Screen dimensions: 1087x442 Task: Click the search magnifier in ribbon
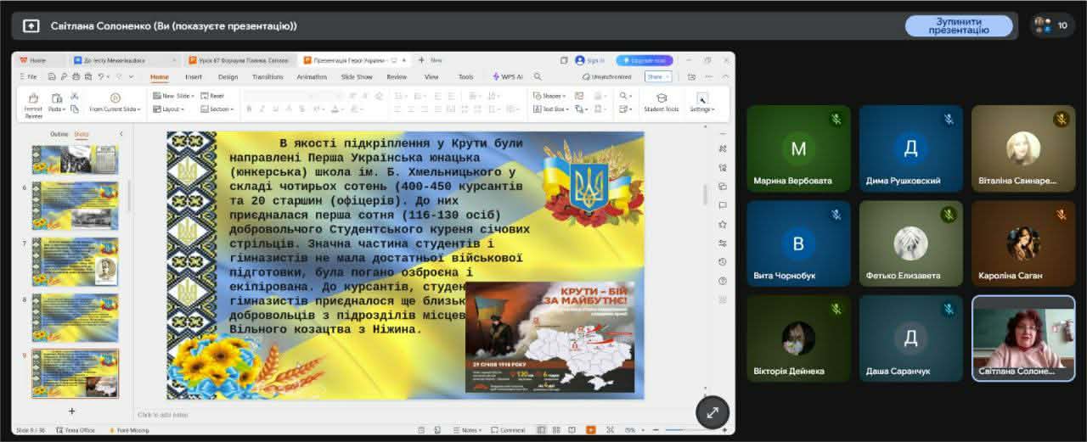[x=538, y=76]
